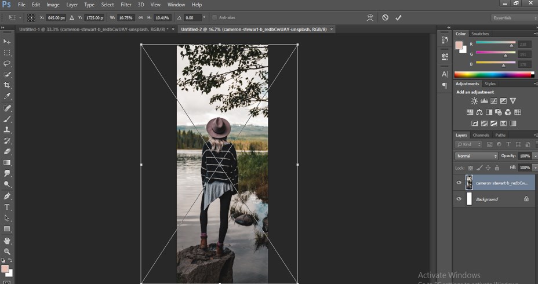The width and height of the screenshot is (538, 284).
Task: Select the Horizontal Type tool
Action: (7, 207)
